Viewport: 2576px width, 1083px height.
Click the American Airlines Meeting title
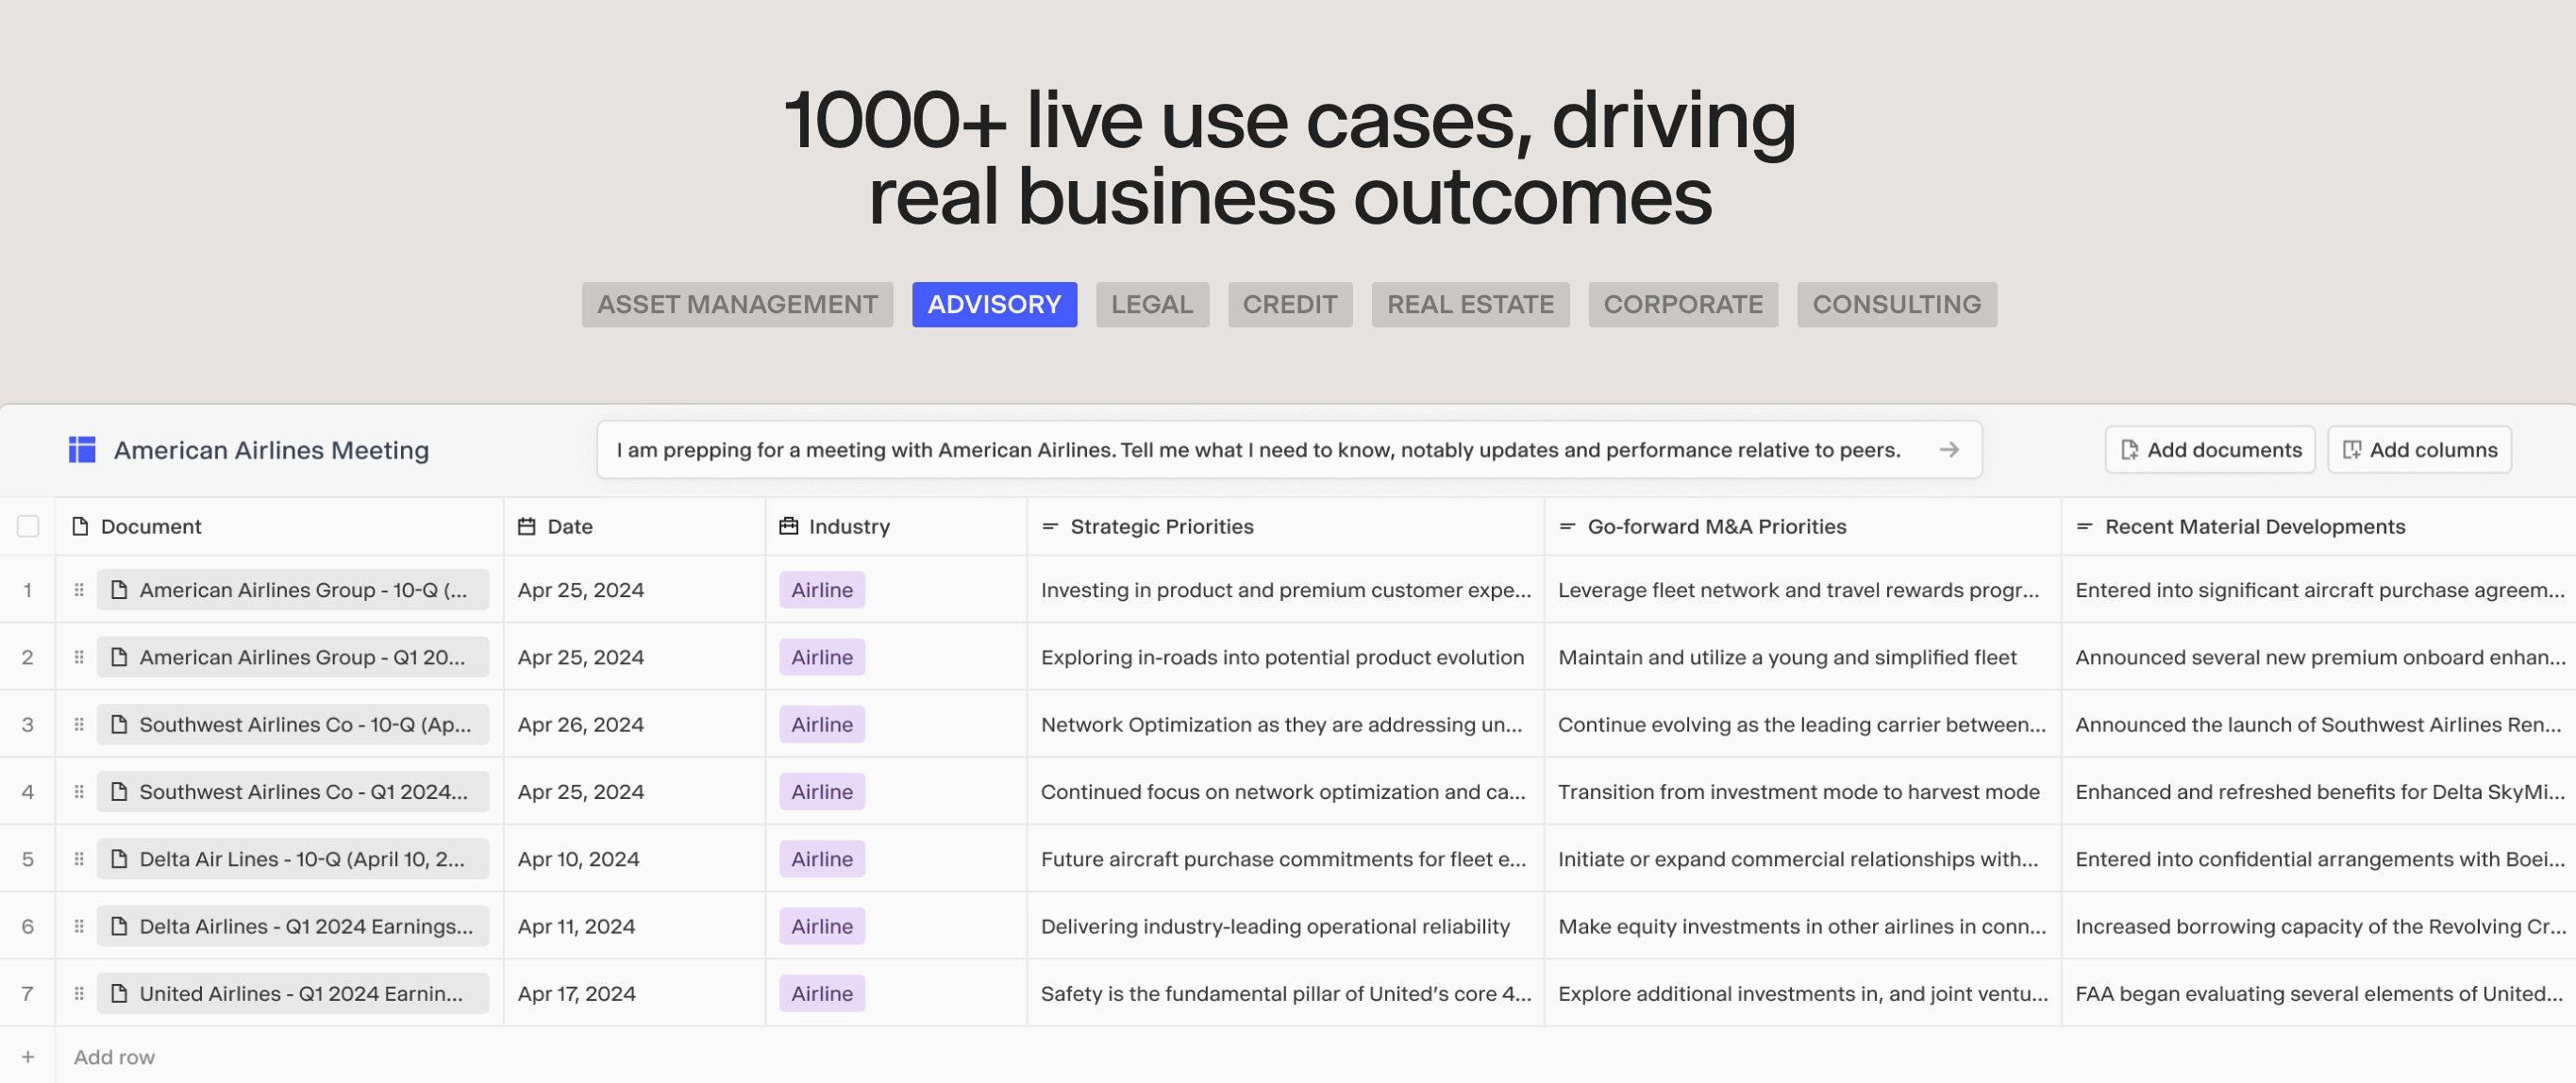[271, 450]
